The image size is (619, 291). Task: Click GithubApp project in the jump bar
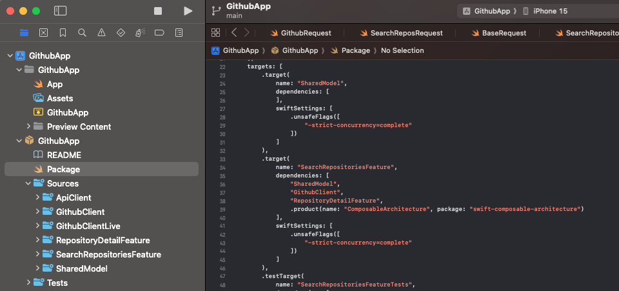(x=235, y=50)
